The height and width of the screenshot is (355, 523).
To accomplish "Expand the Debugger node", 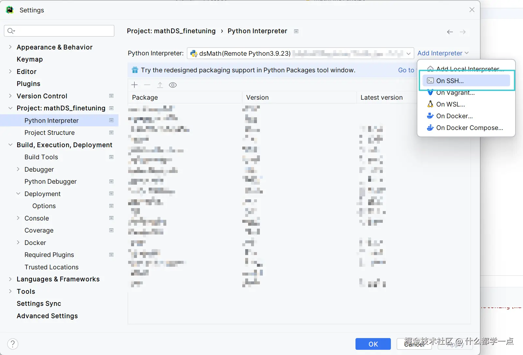I will (x=18, y=169).
